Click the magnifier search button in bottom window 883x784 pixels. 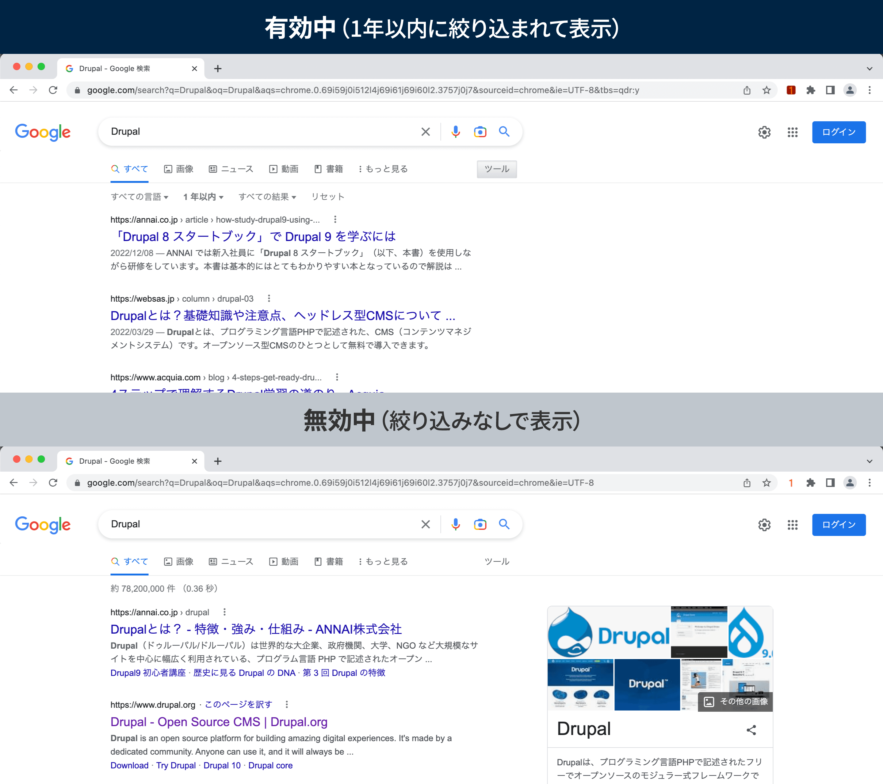pyautogui.click(x=504, y=524)
